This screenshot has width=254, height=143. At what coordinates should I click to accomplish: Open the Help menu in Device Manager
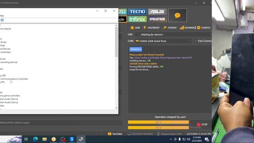point(2,16)
